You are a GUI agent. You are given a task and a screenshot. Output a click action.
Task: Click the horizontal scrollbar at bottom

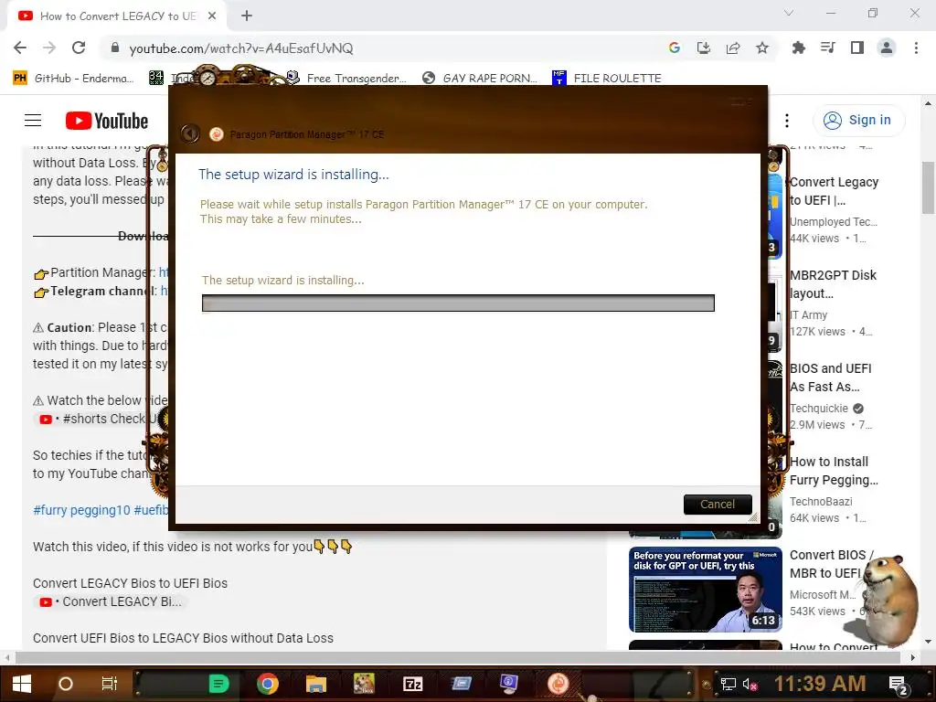[x=458, y=657]
